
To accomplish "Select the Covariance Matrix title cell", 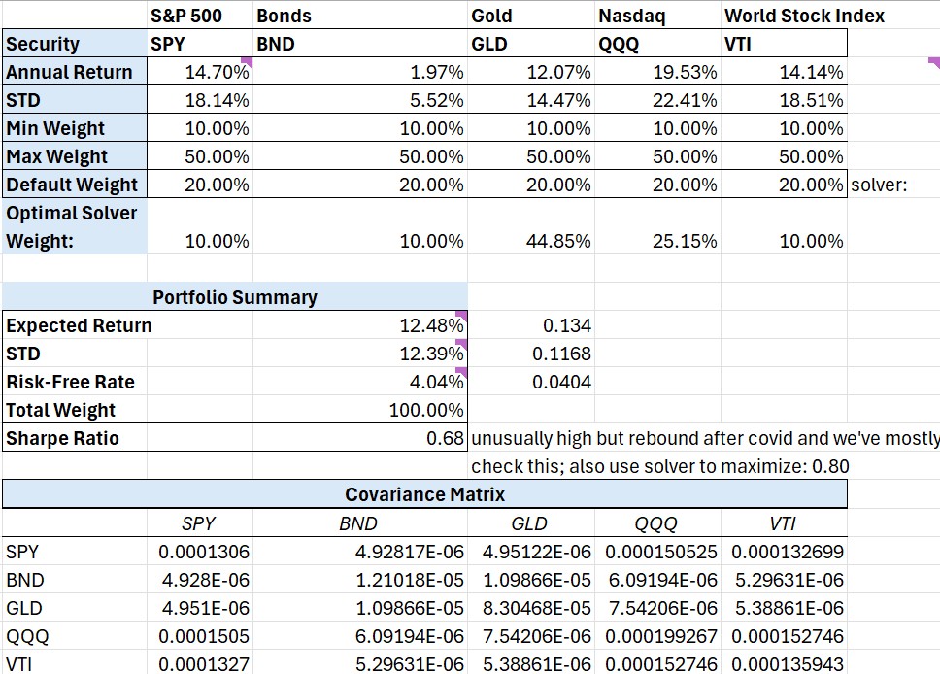I will 424,494.
